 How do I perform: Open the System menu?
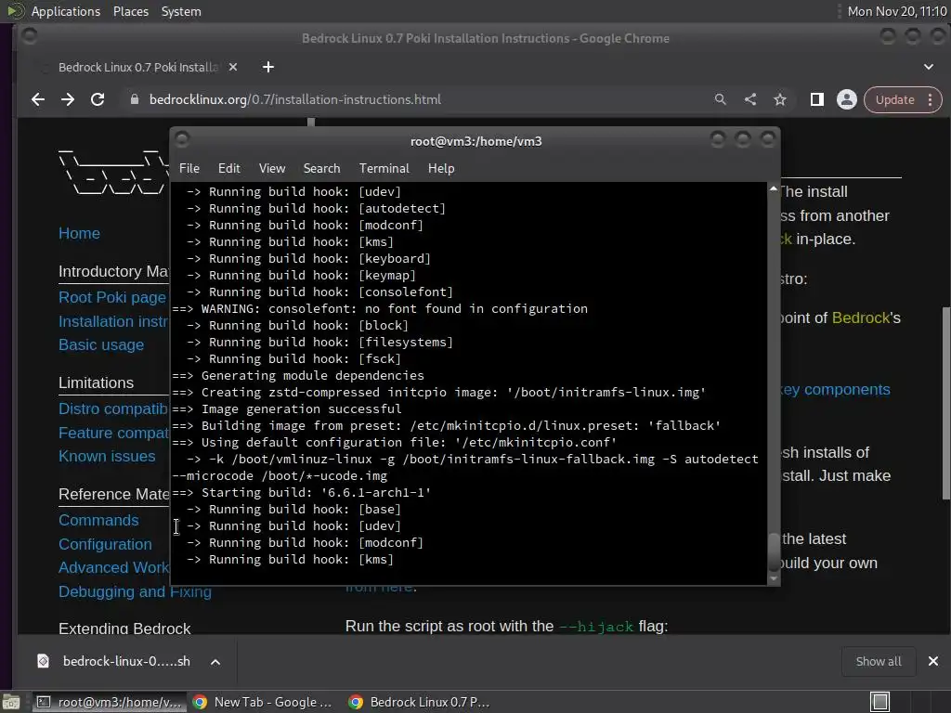[x=181, y=11]
